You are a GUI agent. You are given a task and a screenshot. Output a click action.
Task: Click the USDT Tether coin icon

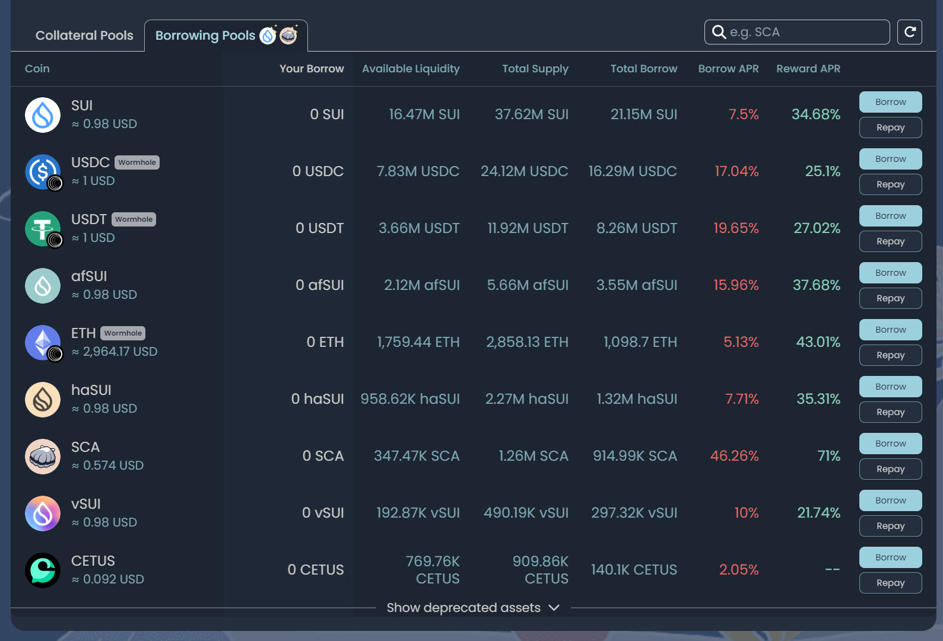click(43, 229)
